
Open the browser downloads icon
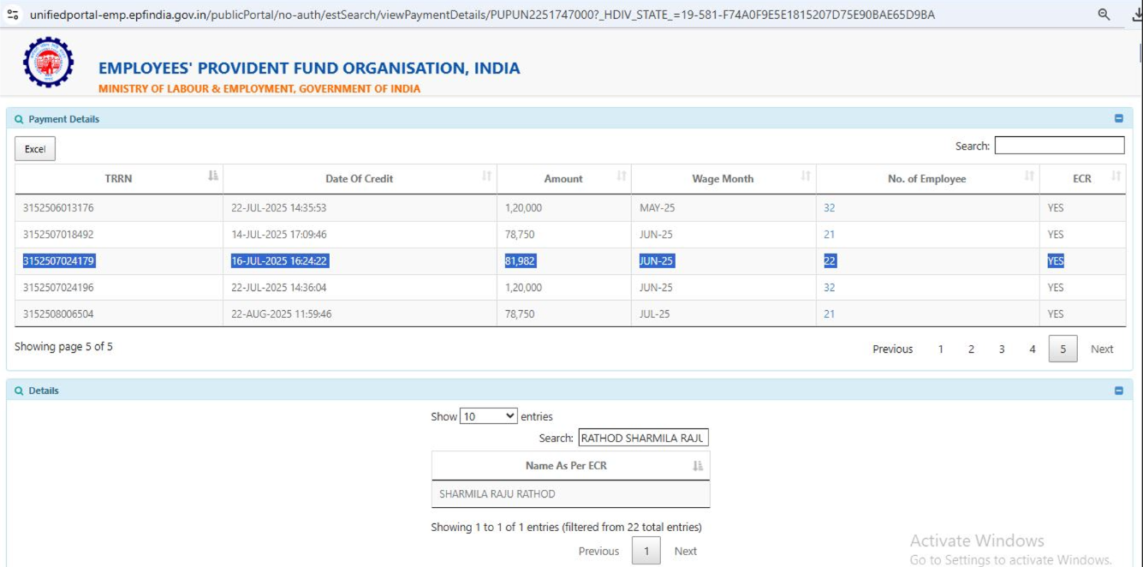point(1136,15)
